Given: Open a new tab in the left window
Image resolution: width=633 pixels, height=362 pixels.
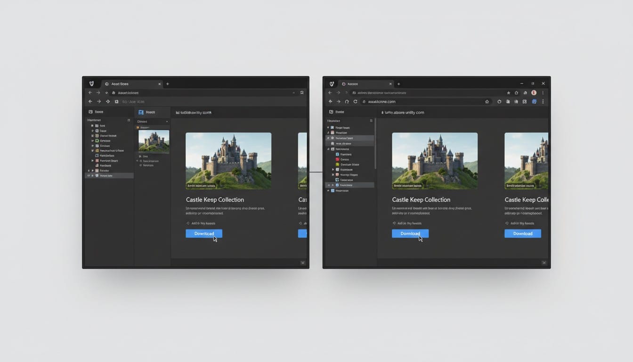Looking at the screenshot, I should click(168, 84).
